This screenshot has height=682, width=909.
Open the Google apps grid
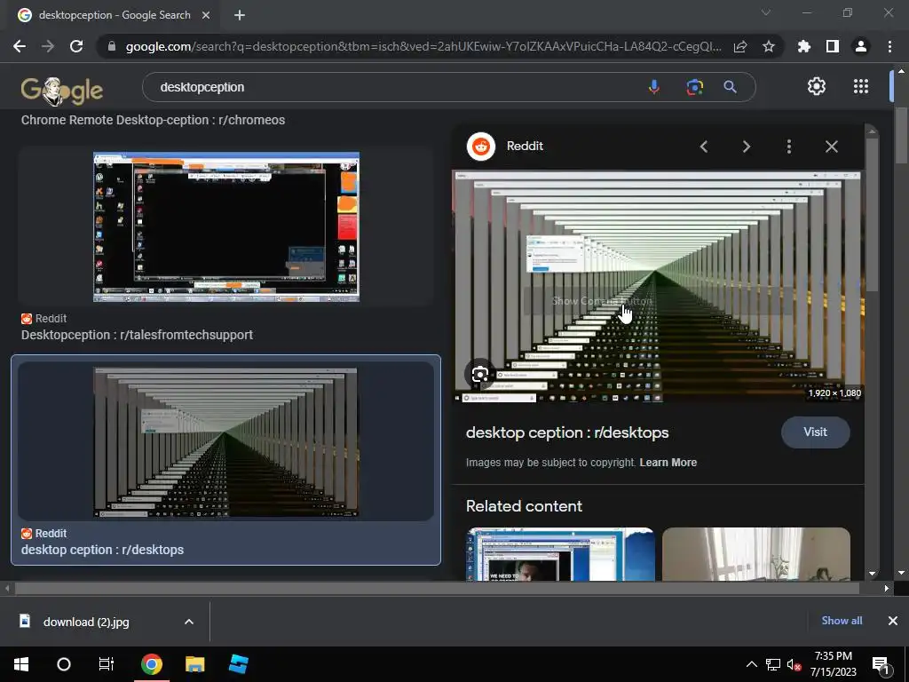coord(861,86)
